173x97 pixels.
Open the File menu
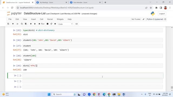pyautogui.click(x=10, y=19)
